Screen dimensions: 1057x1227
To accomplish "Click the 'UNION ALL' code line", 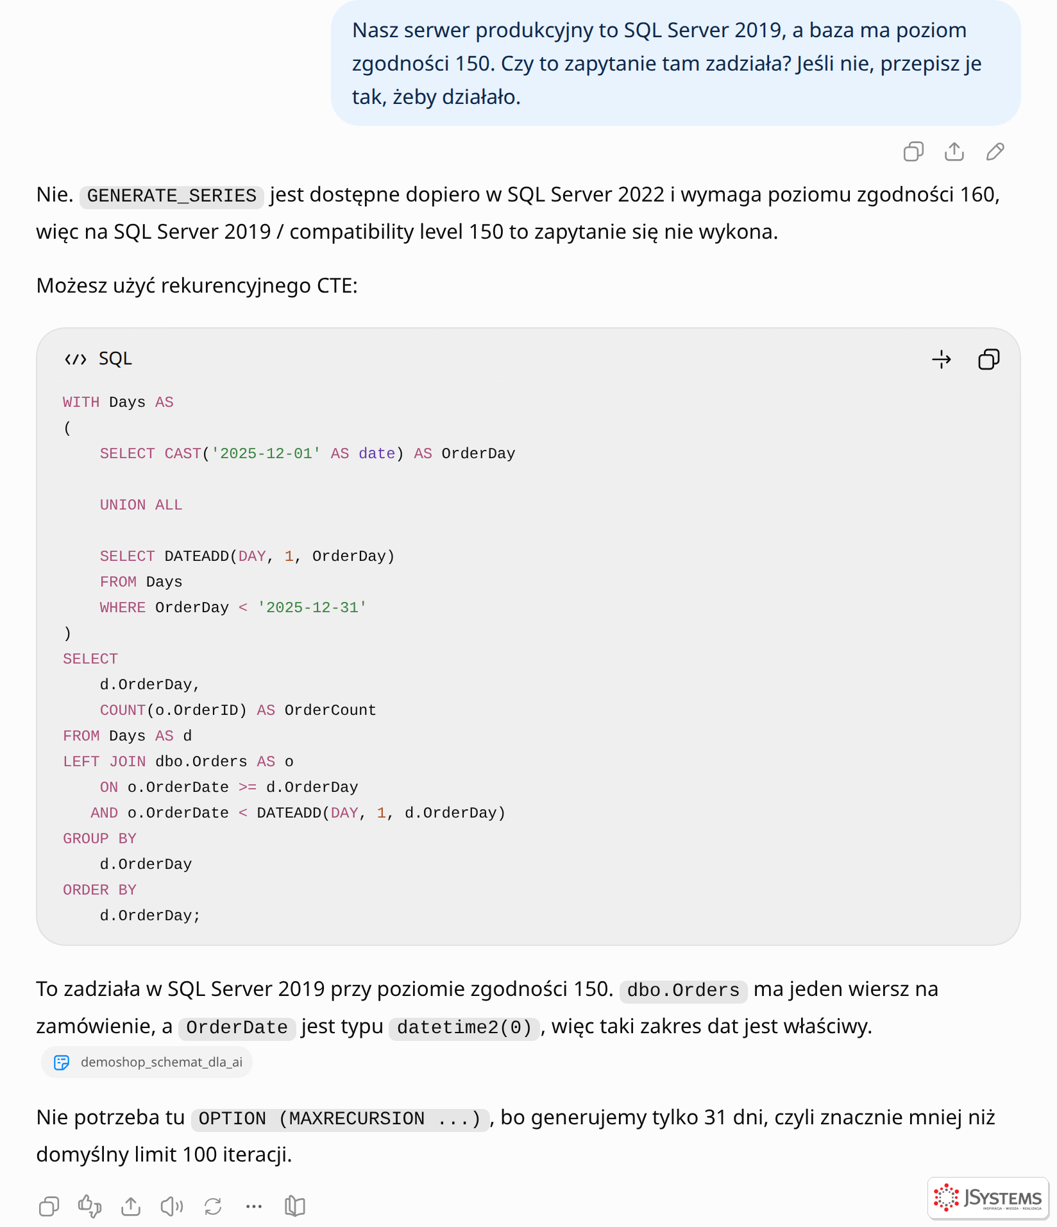I will pos(141,505).
